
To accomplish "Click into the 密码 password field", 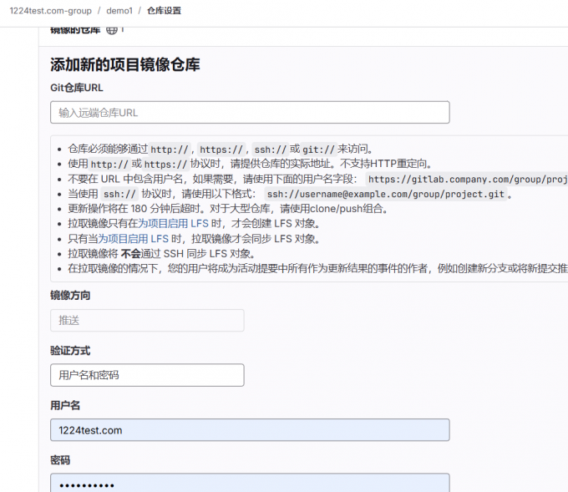I will coord(250,484).
